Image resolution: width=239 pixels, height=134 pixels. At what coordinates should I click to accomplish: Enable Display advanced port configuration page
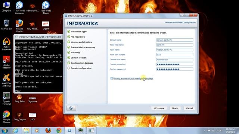pyautogui.click(x=112, y=79)
